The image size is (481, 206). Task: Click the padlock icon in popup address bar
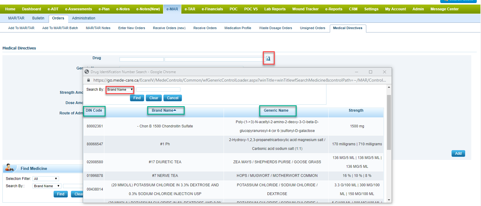click(x=89, y=80)
